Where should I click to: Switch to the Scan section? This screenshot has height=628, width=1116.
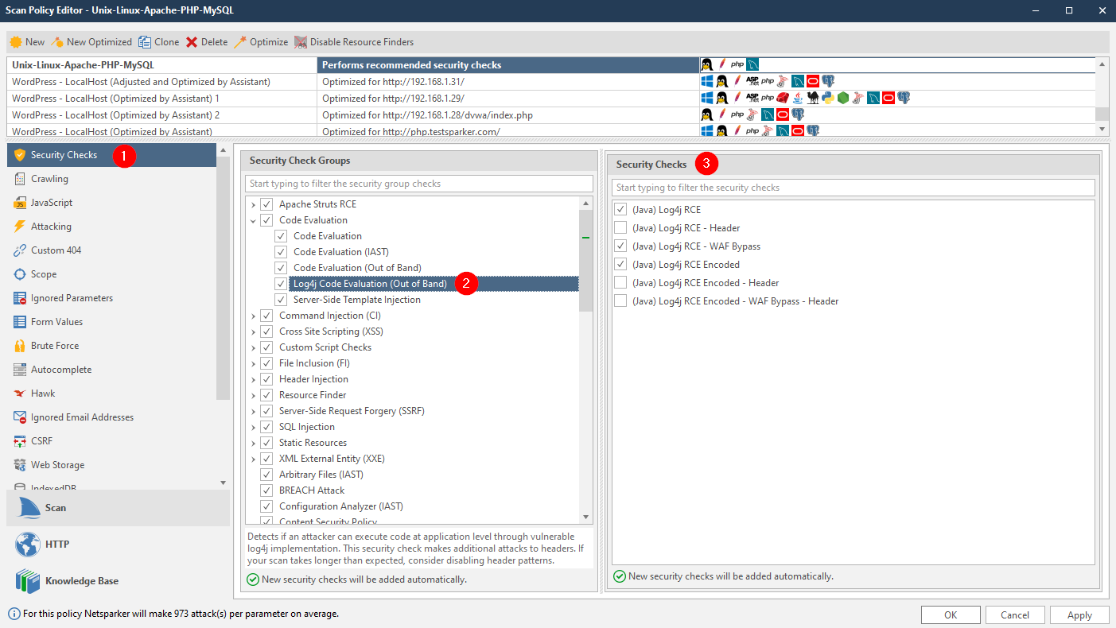(118, 508)
